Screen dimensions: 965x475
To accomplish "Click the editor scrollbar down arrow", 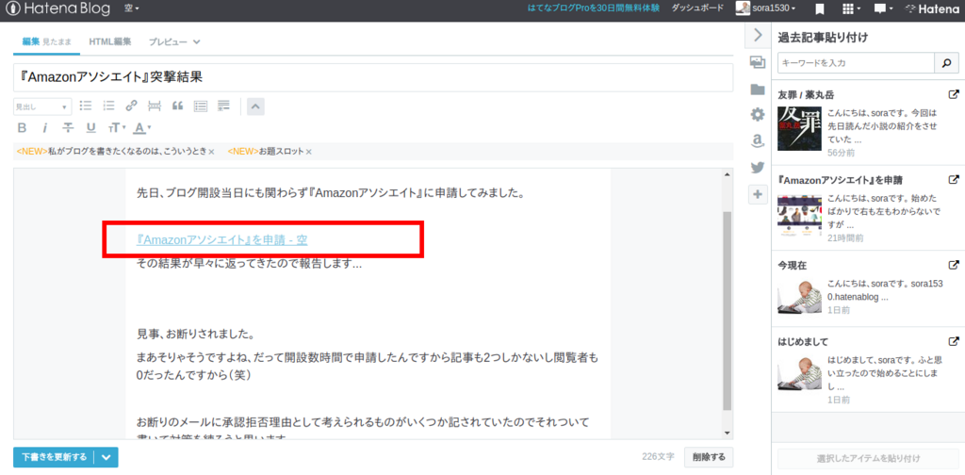I will [727, 433].
